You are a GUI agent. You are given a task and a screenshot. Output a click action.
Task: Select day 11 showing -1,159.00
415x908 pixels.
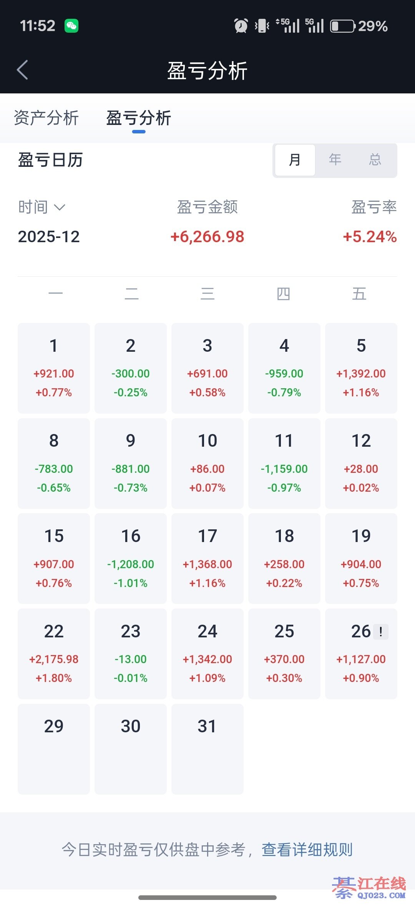284,463
